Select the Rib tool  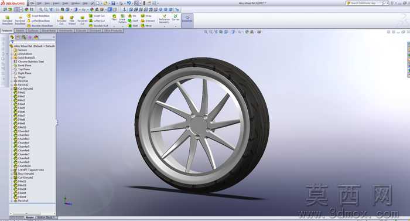[x=132, y=16]
